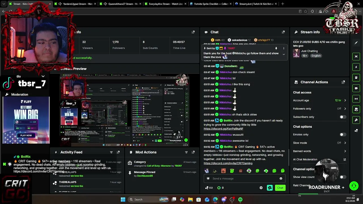The width and height of the screenshot is (363, 204).
Task: Click the teal sticker button beside Chat
Action: 270,188
